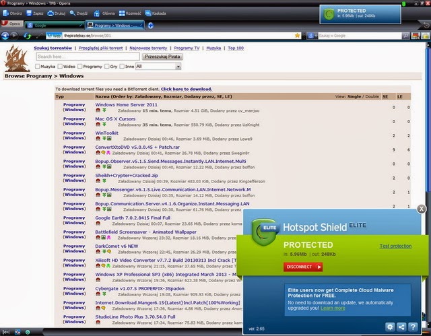Open a new tab with plus icon
Viewport: 431px width, 336px height.
150,26
